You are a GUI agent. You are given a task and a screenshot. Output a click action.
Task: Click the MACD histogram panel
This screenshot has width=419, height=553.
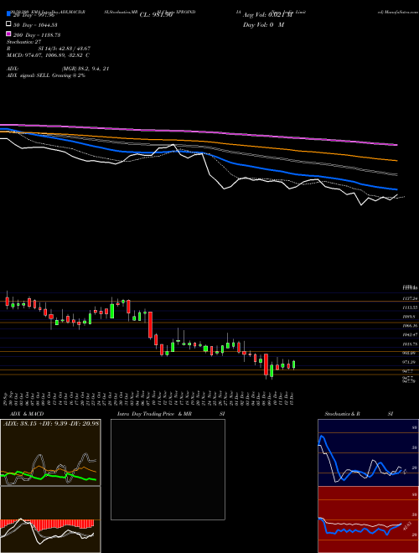(x=50, y=519)
